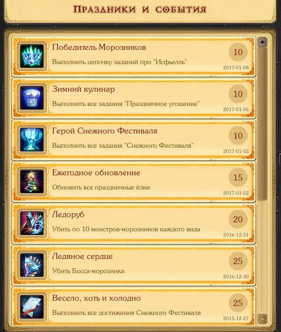This screenshot has width=281, height=332.
Task: Click the Ледоруб achievement icon
Action: (x=32, y=223)
